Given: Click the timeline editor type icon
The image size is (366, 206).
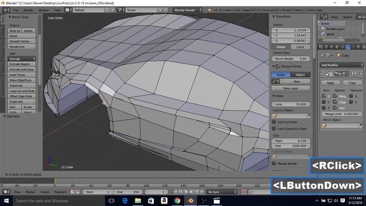Looking at the screenshot, I should pyautogui.click(x=6, y=192).
